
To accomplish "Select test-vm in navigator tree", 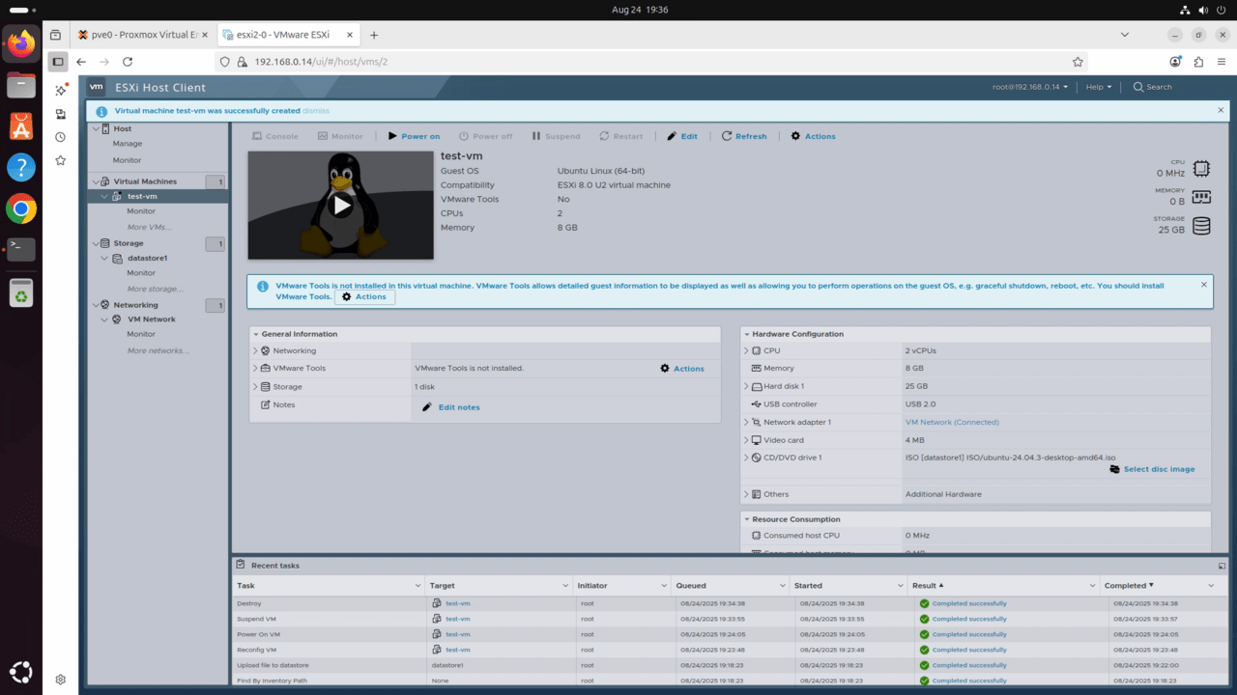I will pyautogui.click(x=142, y=196).
